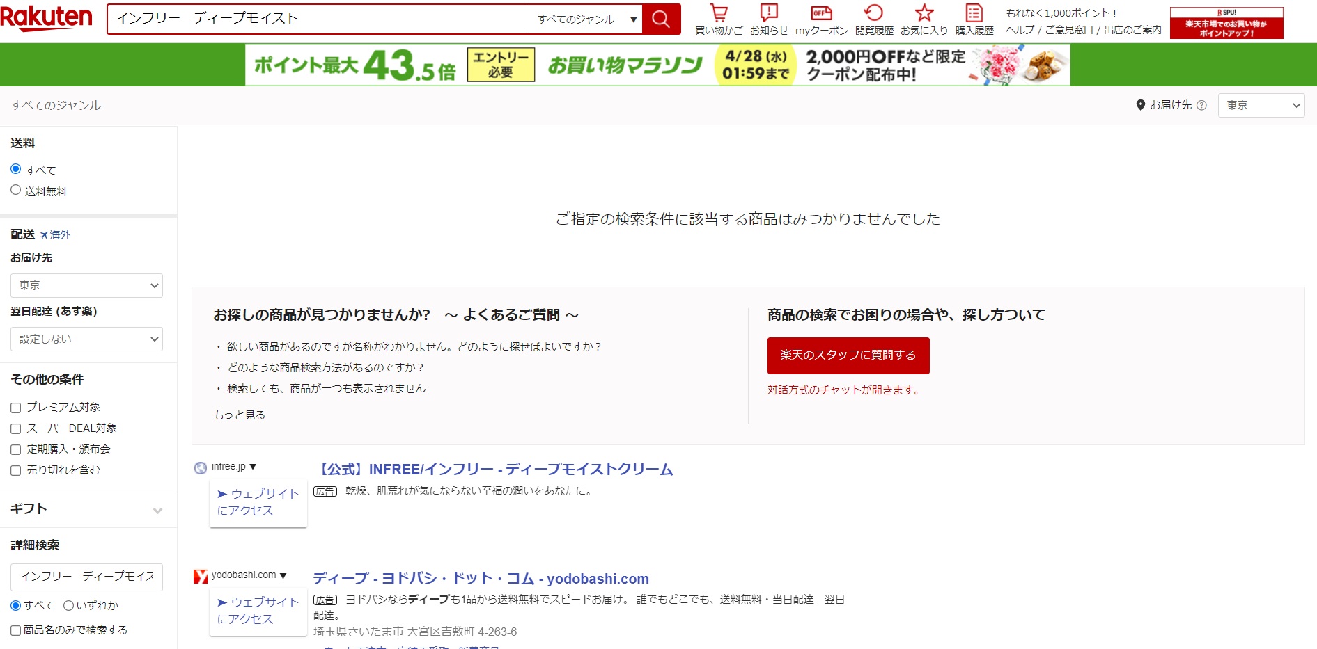Select the いずれか keyword match radio
Screen dimensions: 1317x649
click(x=68, y=605)
